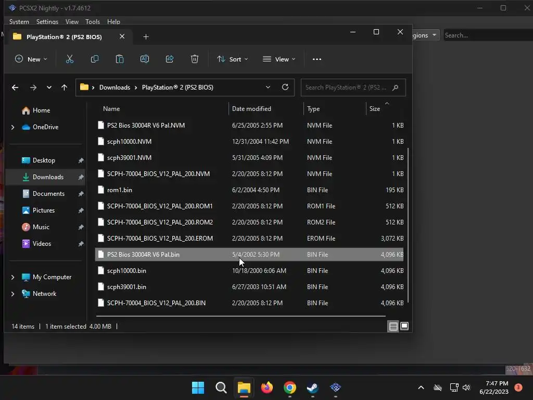Click the volume speaker tray icon
The width and height of the screenshot is (533, 400).
(x=466, y=387)
